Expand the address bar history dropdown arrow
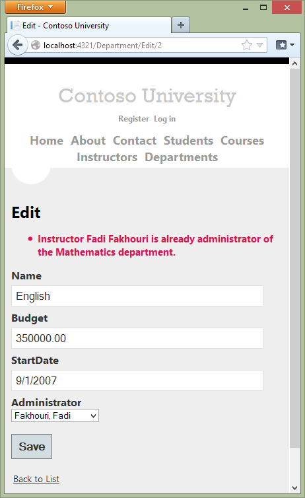 pos(259,45)
